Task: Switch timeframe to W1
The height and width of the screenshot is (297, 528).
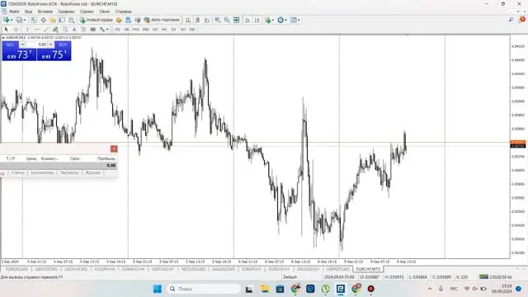Action: [183, 30]
